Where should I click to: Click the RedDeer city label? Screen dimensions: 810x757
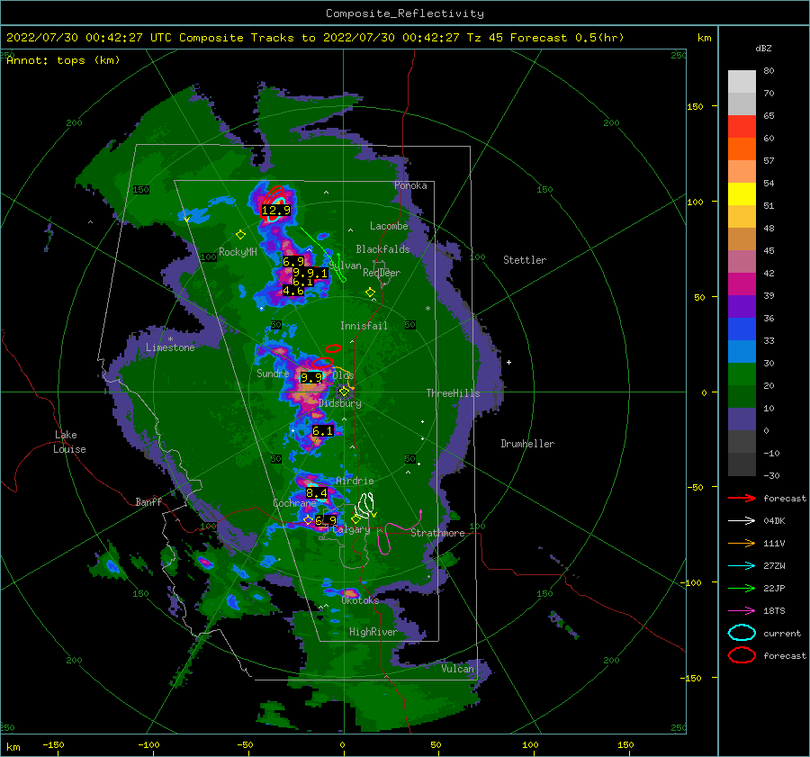pos(382,273)
